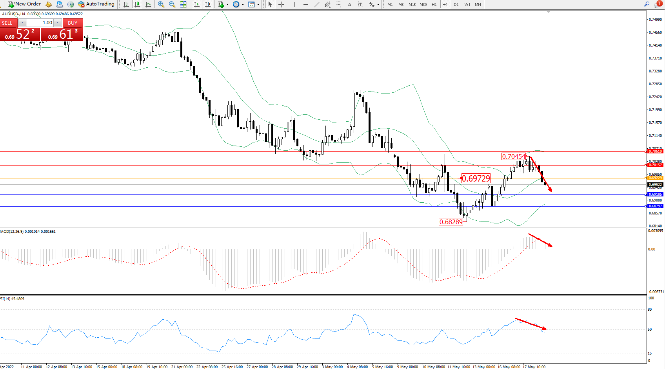Open the periodicity clock dropdown arrow
Image resolution: width=665 pixels, height=369 pixels.
click(243, 5)
